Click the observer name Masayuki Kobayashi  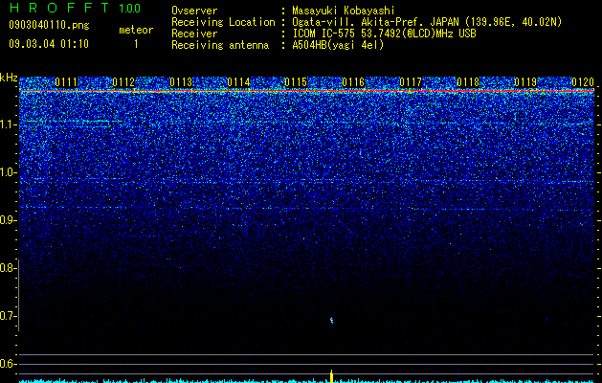tap(344, 11)
